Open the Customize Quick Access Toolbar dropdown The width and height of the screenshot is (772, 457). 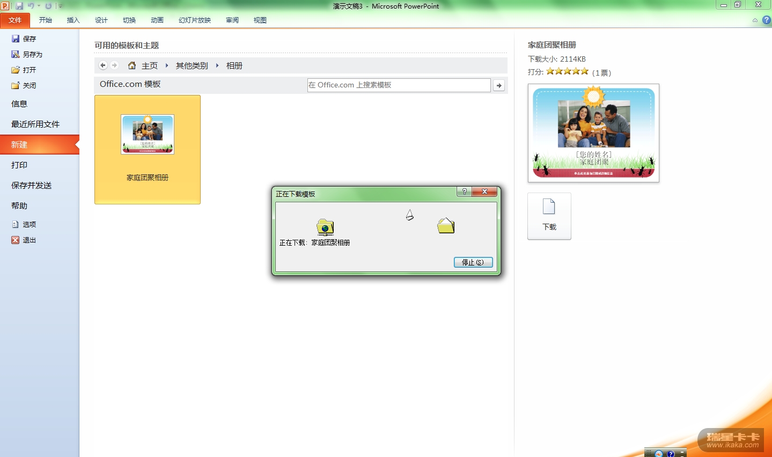60,6
